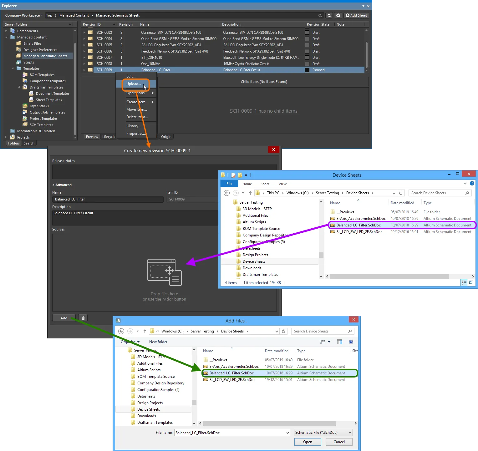Viewport: 478px width, 451px height.
Task: Open View ribbon tab in Device Sheets window
Action: 282,184
